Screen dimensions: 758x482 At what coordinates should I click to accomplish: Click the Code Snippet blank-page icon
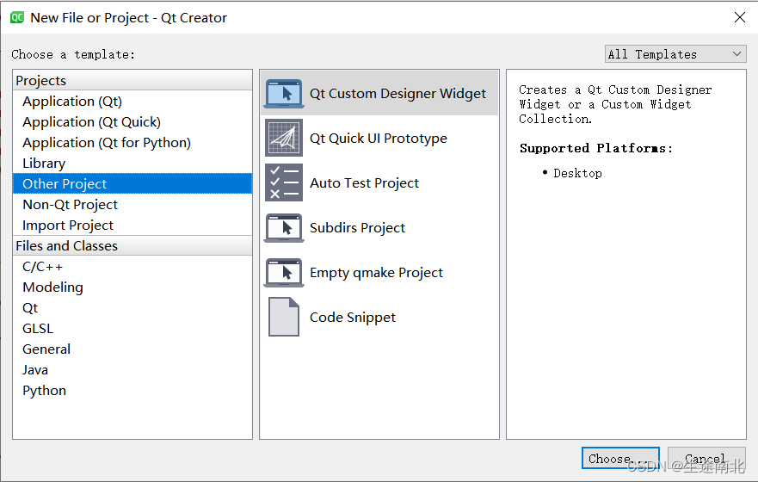[x=284, y=317]
